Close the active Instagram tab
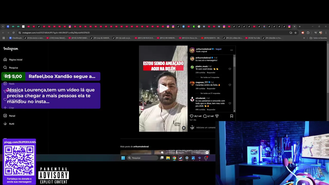329x185 pixels. coord(295,26)
